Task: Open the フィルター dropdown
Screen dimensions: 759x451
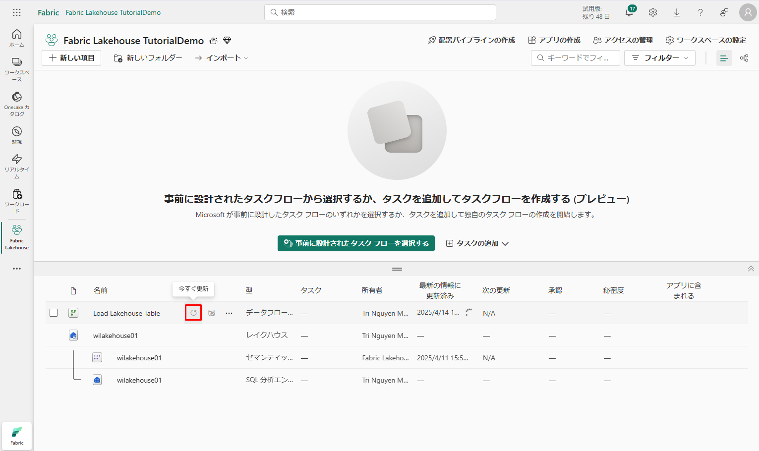Action: point(659,58)
